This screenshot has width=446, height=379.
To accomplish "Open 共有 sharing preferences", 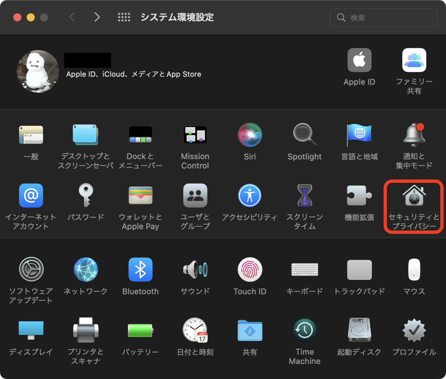I will [250, 330].
